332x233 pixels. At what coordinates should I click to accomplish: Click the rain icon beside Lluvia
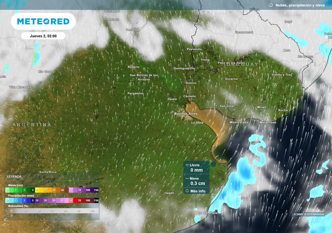pos(187,165)
